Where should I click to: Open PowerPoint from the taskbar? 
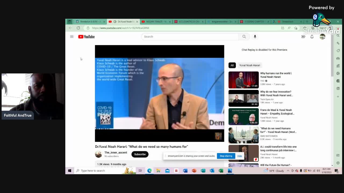tap(194, 170)
